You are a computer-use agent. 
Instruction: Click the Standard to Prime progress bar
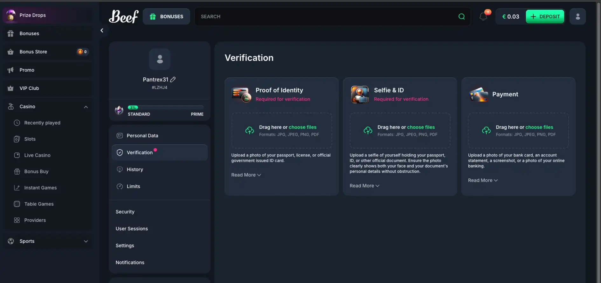(165, 107)
